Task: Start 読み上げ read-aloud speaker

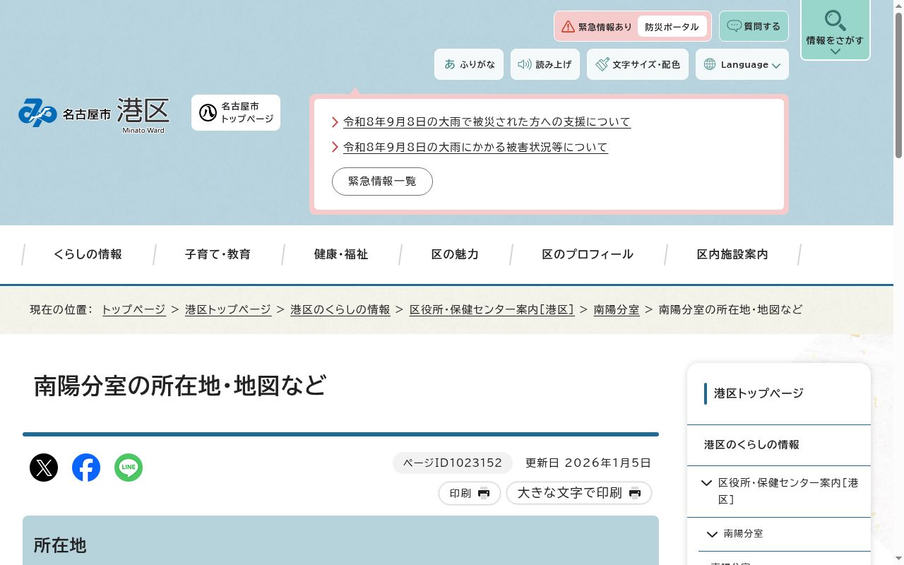Action: 545,64
